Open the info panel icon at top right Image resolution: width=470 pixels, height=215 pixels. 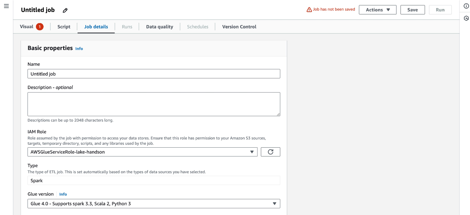point(466,7)
